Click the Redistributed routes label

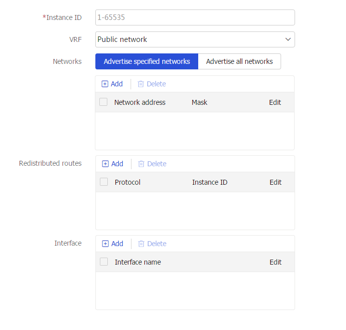pos(50,163)
